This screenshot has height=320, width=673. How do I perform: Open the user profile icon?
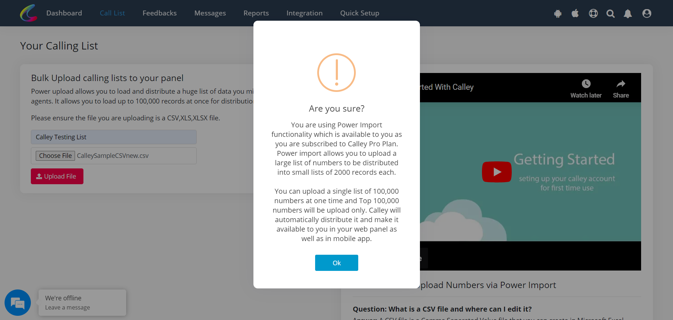click(x=647, y=13)
